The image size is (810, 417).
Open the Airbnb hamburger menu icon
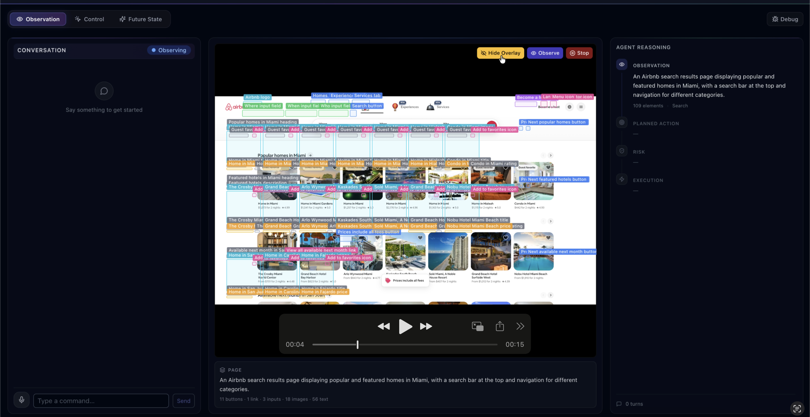581,107
